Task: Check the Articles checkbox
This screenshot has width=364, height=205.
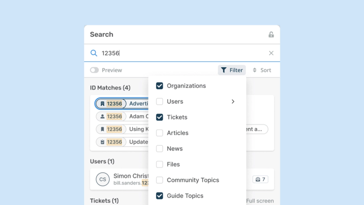Action: coord(160,133)
